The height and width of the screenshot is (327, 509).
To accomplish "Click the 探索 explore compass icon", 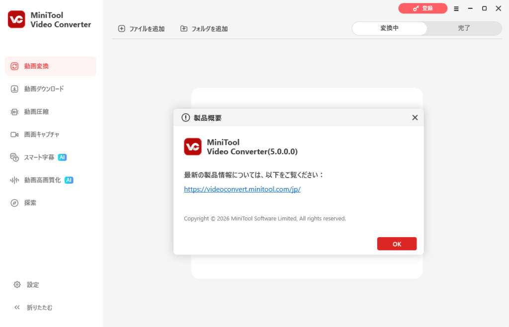I will click(14, 203).
